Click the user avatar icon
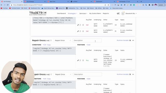The image size is (166, 93). [123, 13]
